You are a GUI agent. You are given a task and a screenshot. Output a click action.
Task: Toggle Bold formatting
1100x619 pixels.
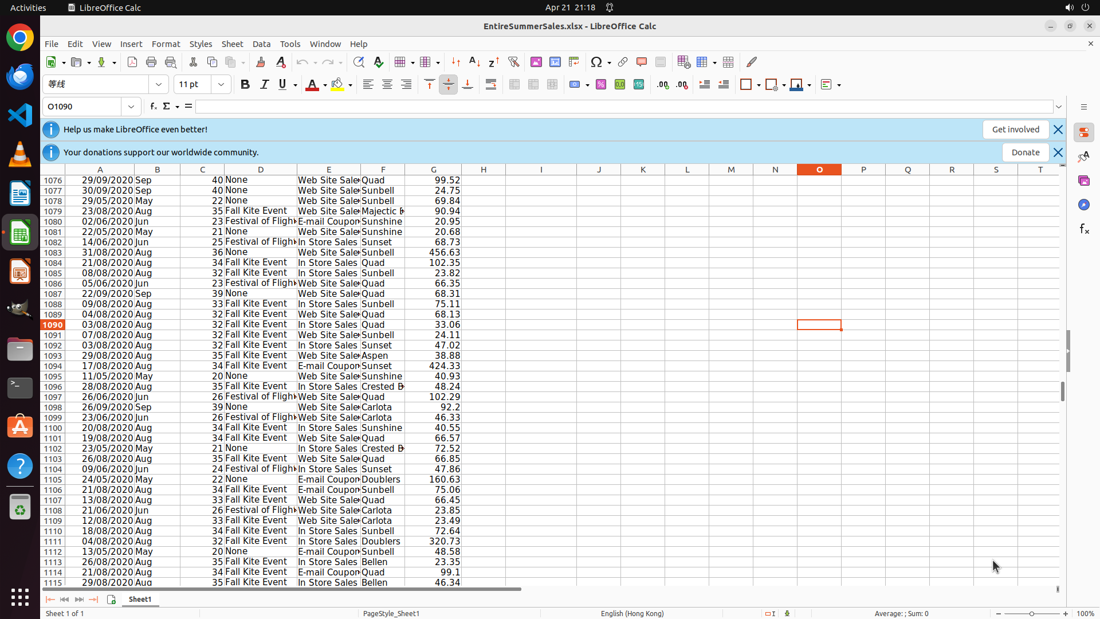coord(245,85)
